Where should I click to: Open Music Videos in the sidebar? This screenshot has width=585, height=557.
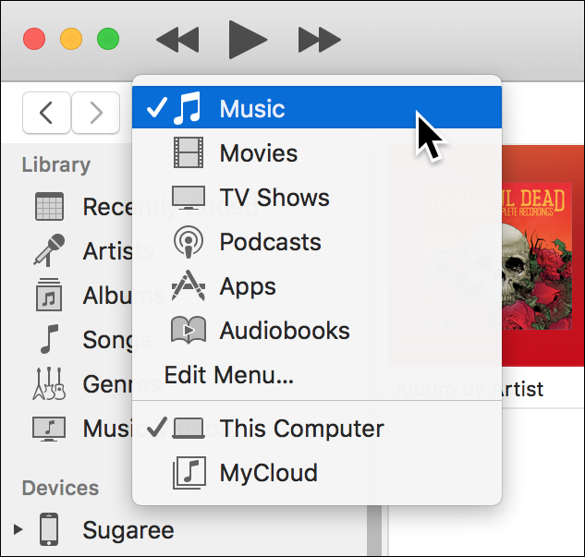click(83, 429)
